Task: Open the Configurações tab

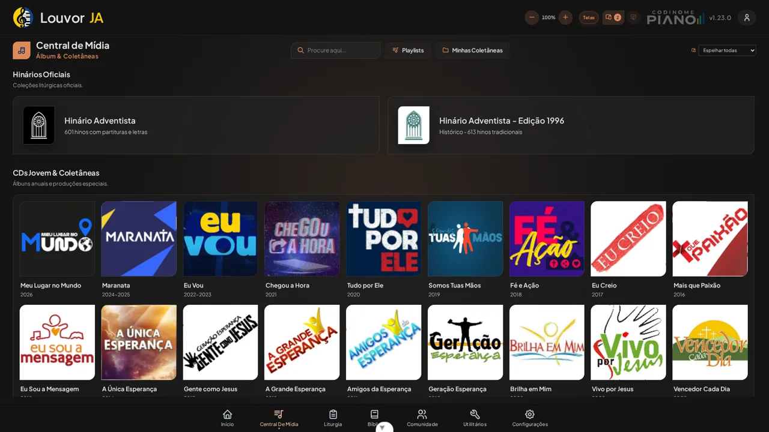Action: [x=530, y=418]
